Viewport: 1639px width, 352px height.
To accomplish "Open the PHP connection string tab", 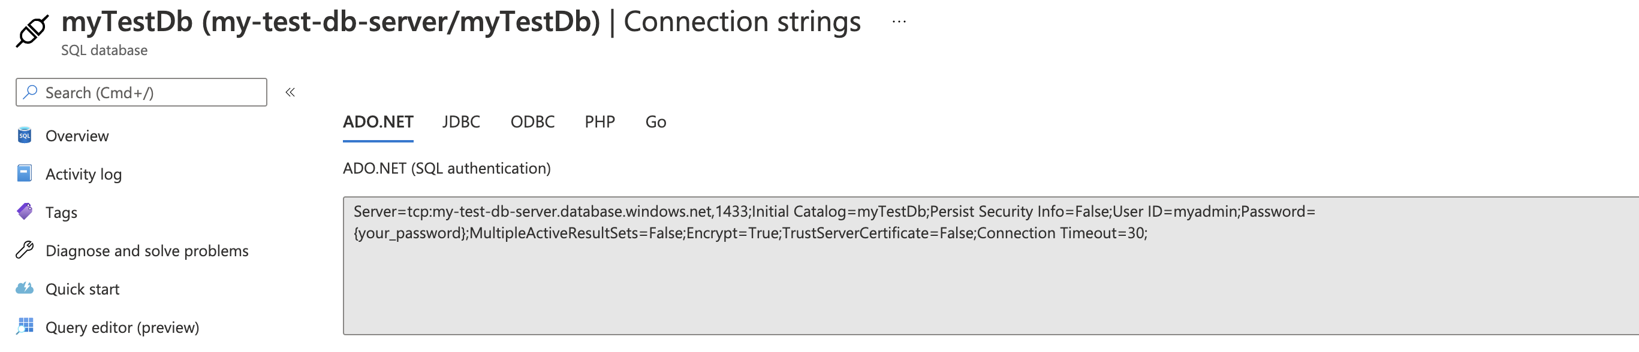I will [x=599, y=122].
